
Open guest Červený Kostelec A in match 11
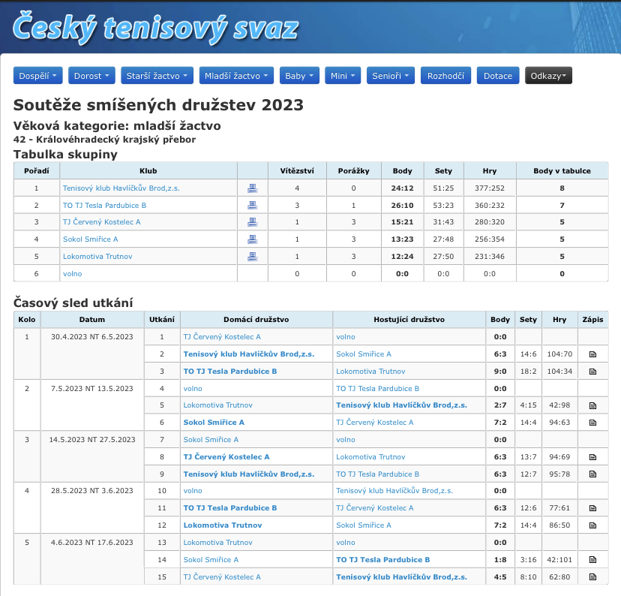pyautogui.click(x=375, y=508)
